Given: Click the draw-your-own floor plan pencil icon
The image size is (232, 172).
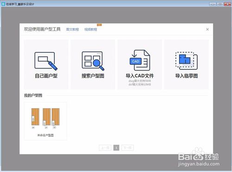Looking at the screenshot, I should [46, 61].
